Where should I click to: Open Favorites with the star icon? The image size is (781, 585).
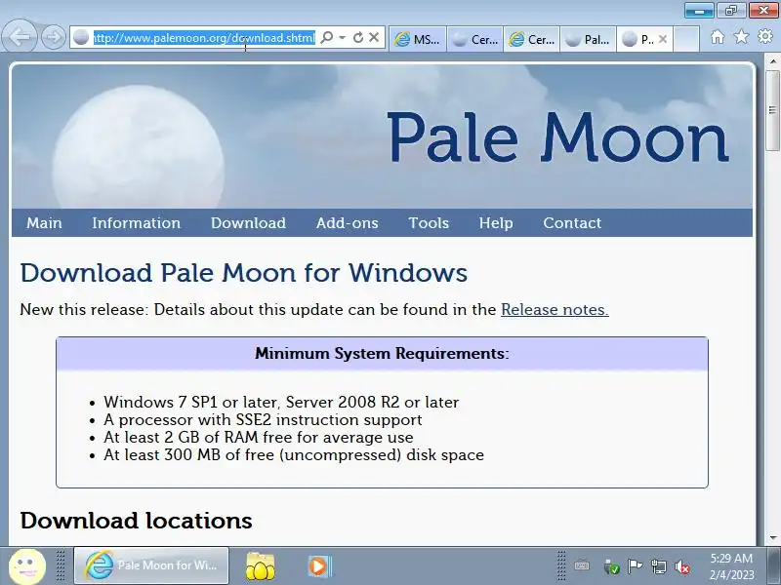741,37
